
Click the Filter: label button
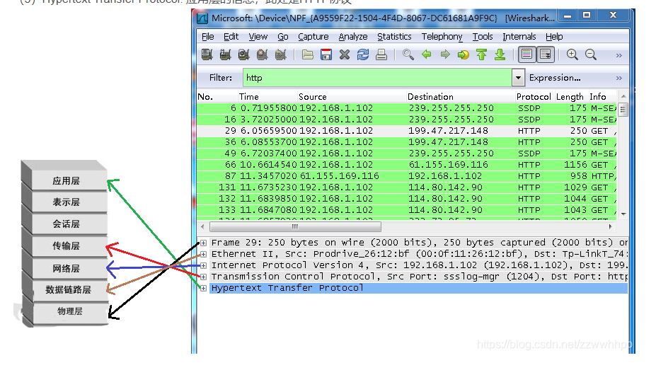[x=221, y=78]
